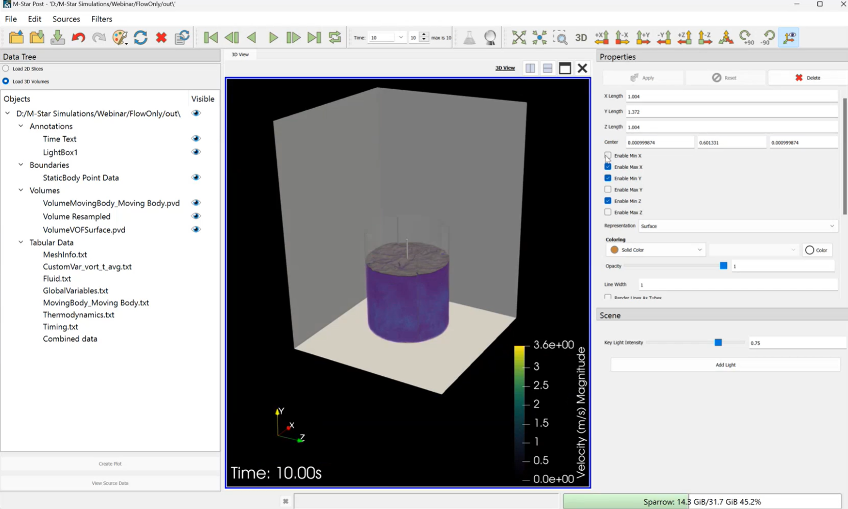Collapse the Boundaries tree group
This screenshot has width=848, height=509.
click(x=21, y=165)
